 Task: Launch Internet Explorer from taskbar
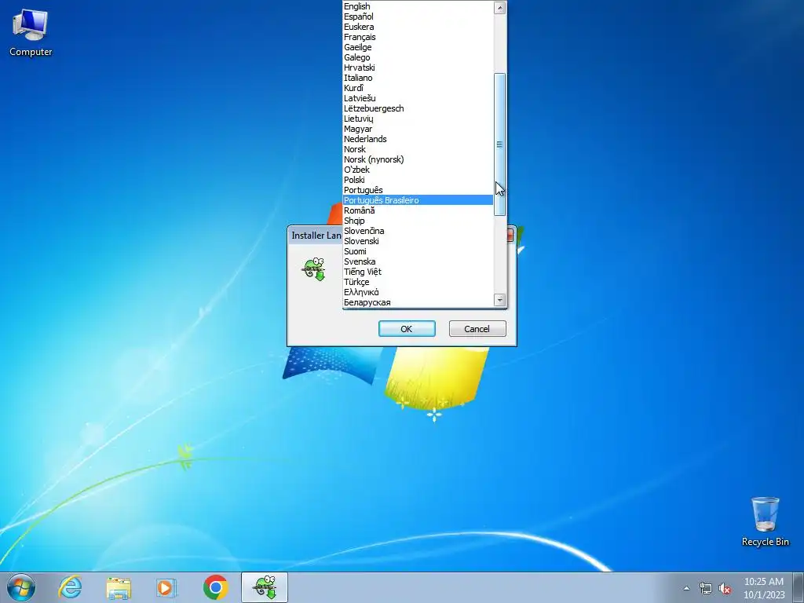click(70, 587)
